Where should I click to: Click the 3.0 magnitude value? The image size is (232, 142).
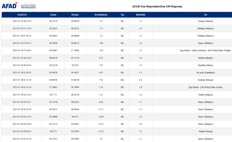click(141, 124)
